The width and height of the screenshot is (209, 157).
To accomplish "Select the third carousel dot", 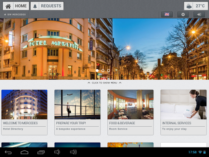I will (x=109, y=70).
